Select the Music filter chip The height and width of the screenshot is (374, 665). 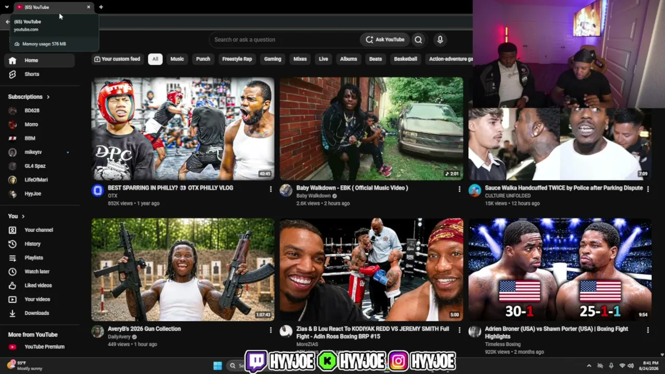[177, 59]
